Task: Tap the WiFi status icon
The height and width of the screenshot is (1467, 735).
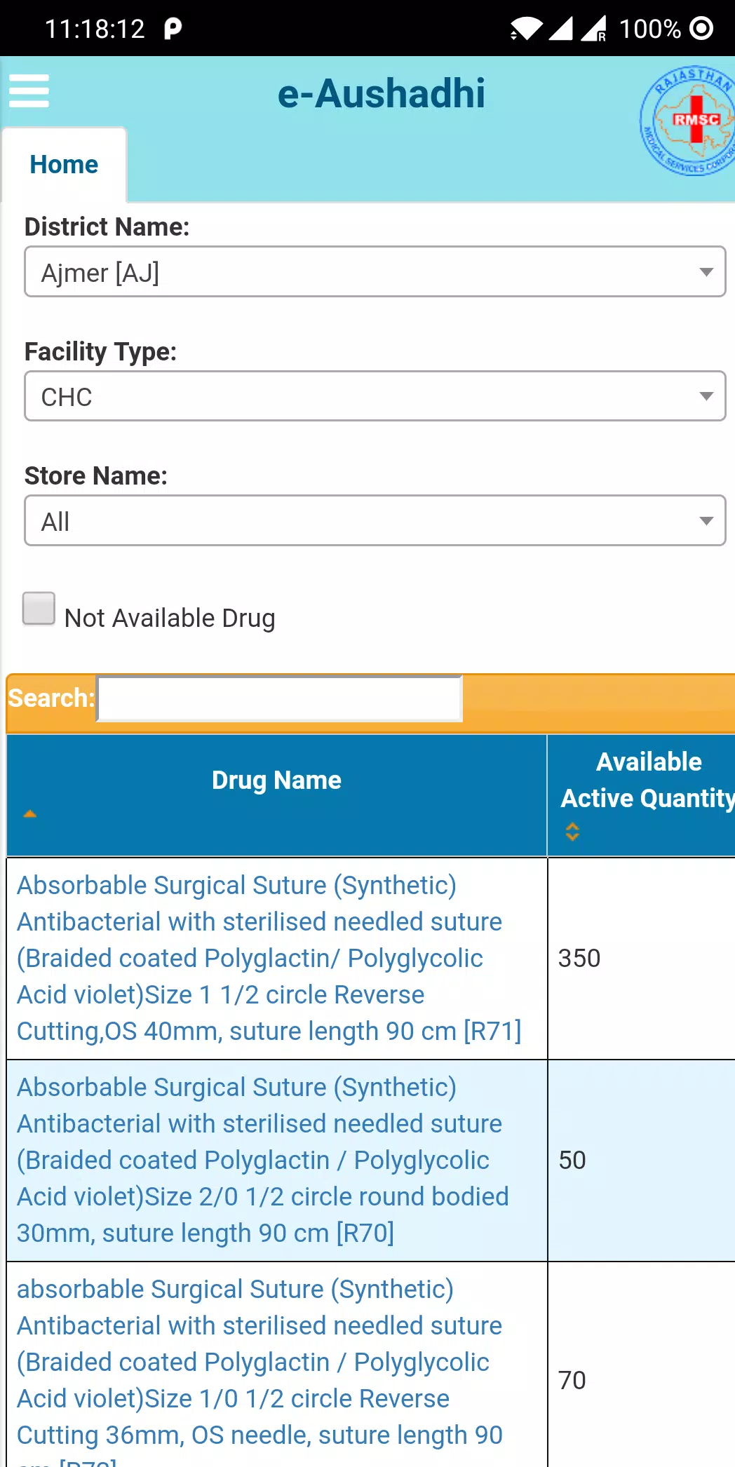Action: tap(526, 29)
